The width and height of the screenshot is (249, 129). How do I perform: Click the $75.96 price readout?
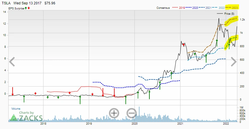50,3
